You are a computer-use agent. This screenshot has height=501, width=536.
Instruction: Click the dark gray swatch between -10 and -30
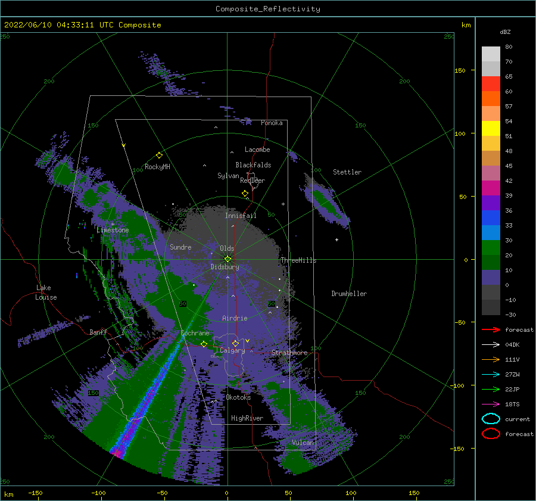click(491, 307)
